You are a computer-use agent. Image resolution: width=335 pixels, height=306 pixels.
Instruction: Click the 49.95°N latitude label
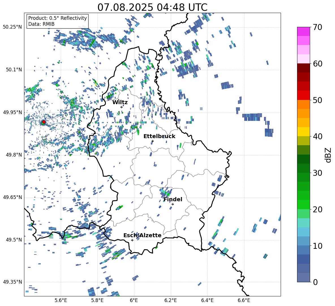(x=12, y=112)
